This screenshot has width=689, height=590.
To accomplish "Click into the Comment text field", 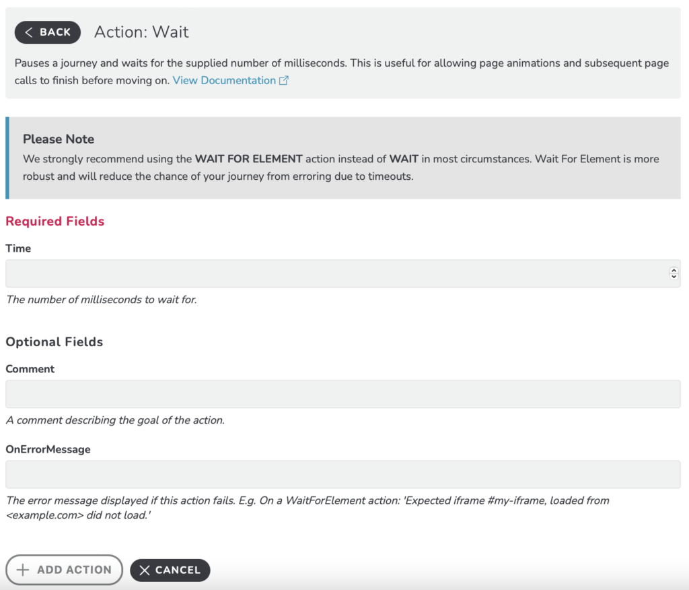I will (342, 394).
